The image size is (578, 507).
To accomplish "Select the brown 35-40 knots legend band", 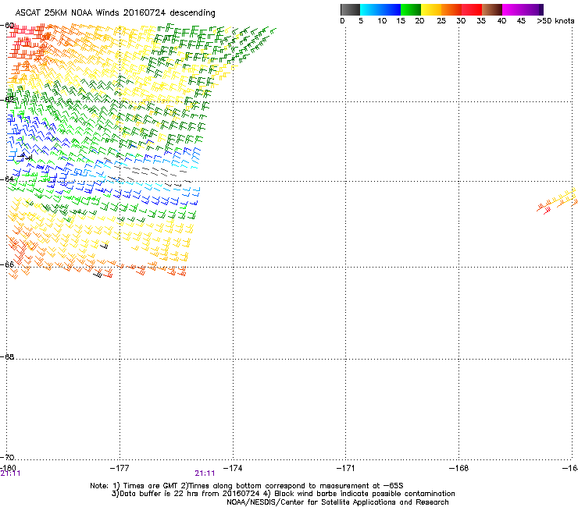I will click(492, 9).
